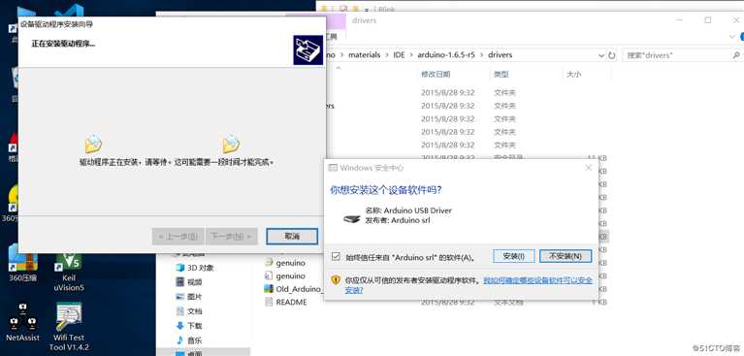Screen dimensions: 744x356
Task: Open 360压缩 desktop shortcut
Action: pyautogui.click(x=22, y=263)
